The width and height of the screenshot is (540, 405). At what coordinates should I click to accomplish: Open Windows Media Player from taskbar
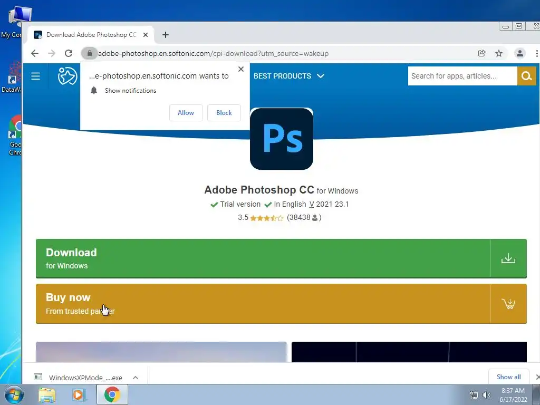point(79,395)
